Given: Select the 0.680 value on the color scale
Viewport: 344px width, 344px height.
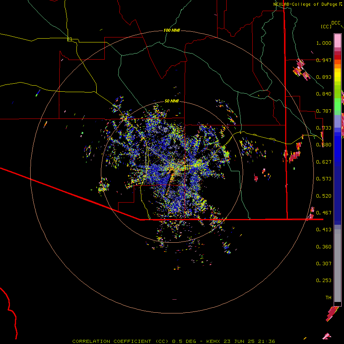Looking at the screenshot, I should pos(324,145).
